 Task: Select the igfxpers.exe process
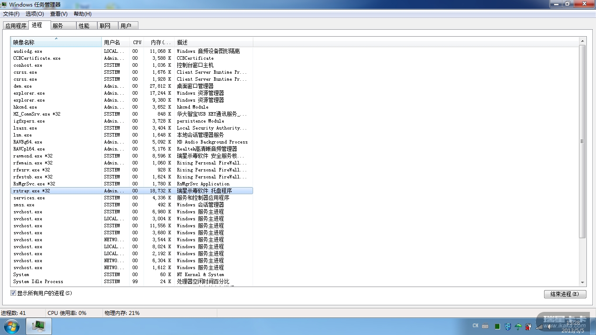pos(132,121)
